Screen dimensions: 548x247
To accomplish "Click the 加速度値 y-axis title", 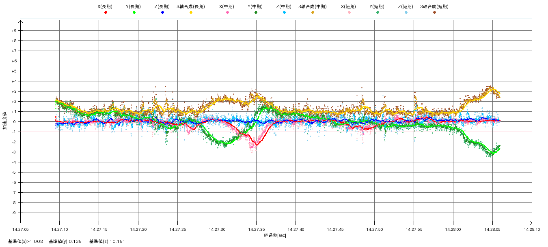I will point(5,121).
